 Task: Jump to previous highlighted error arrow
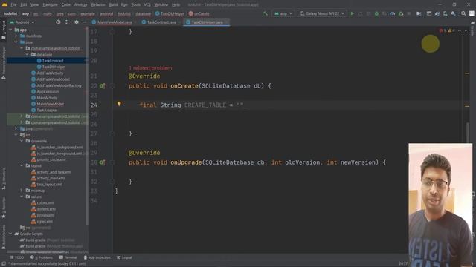460,30
